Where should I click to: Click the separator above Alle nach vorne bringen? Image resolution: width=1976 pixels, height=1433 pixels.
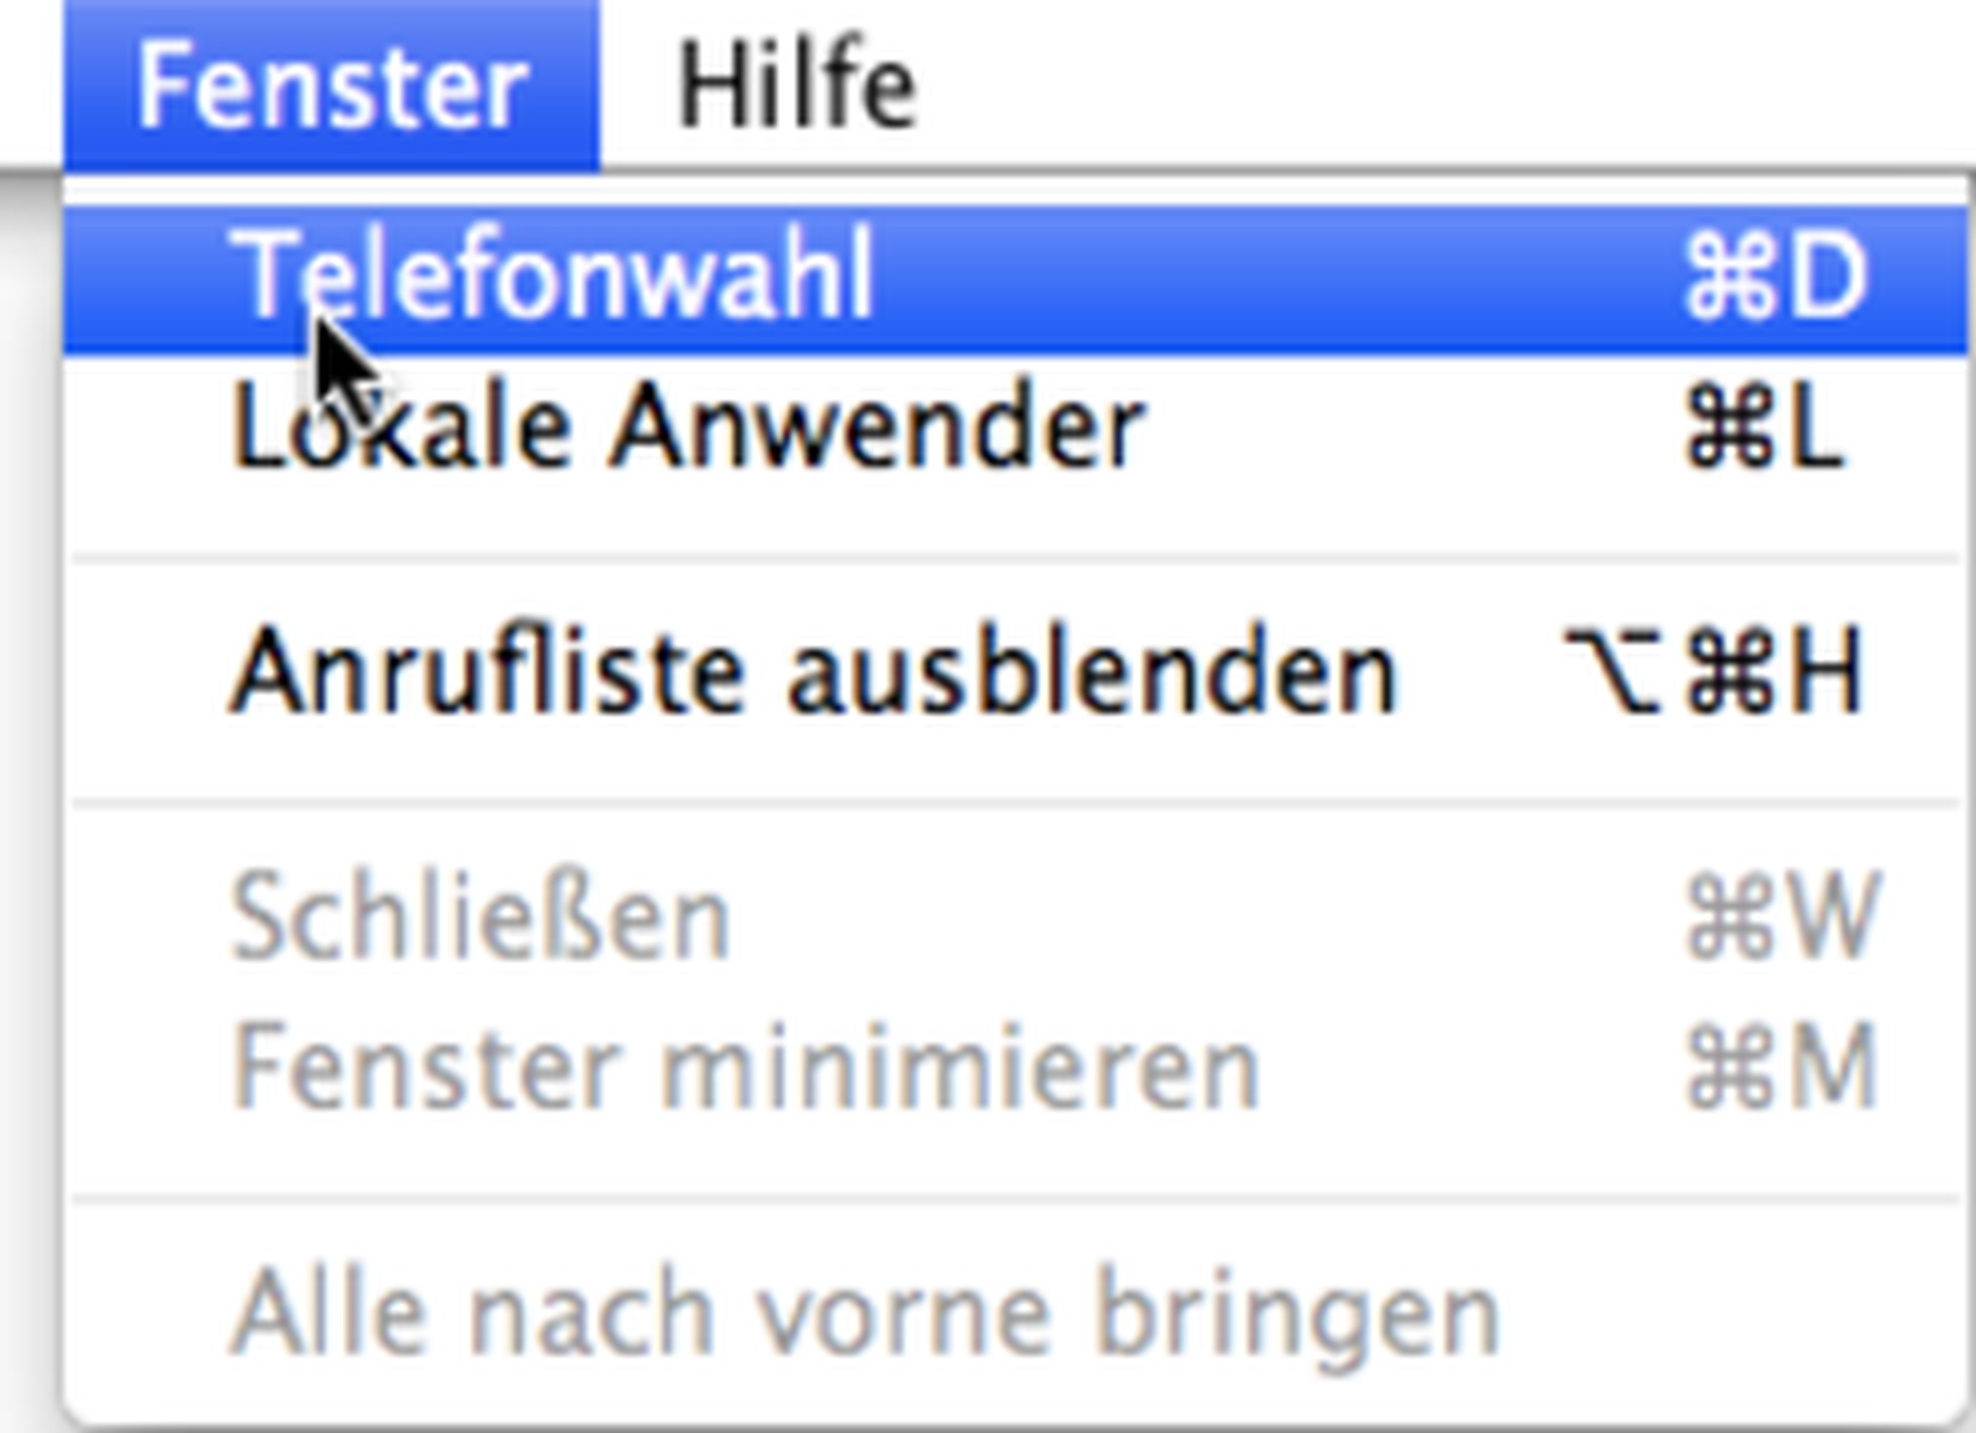click(1016, 1201)
